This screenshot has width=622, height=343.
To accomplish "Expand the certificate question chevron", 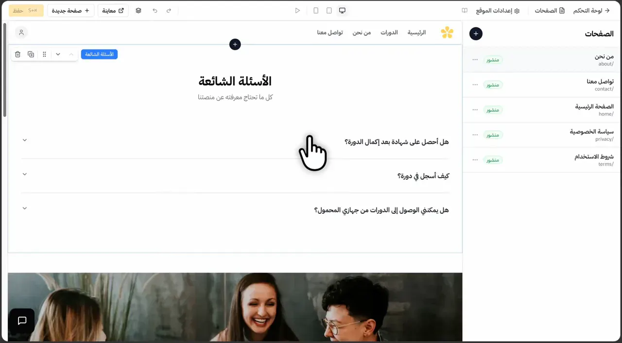I will pos(25,140).
